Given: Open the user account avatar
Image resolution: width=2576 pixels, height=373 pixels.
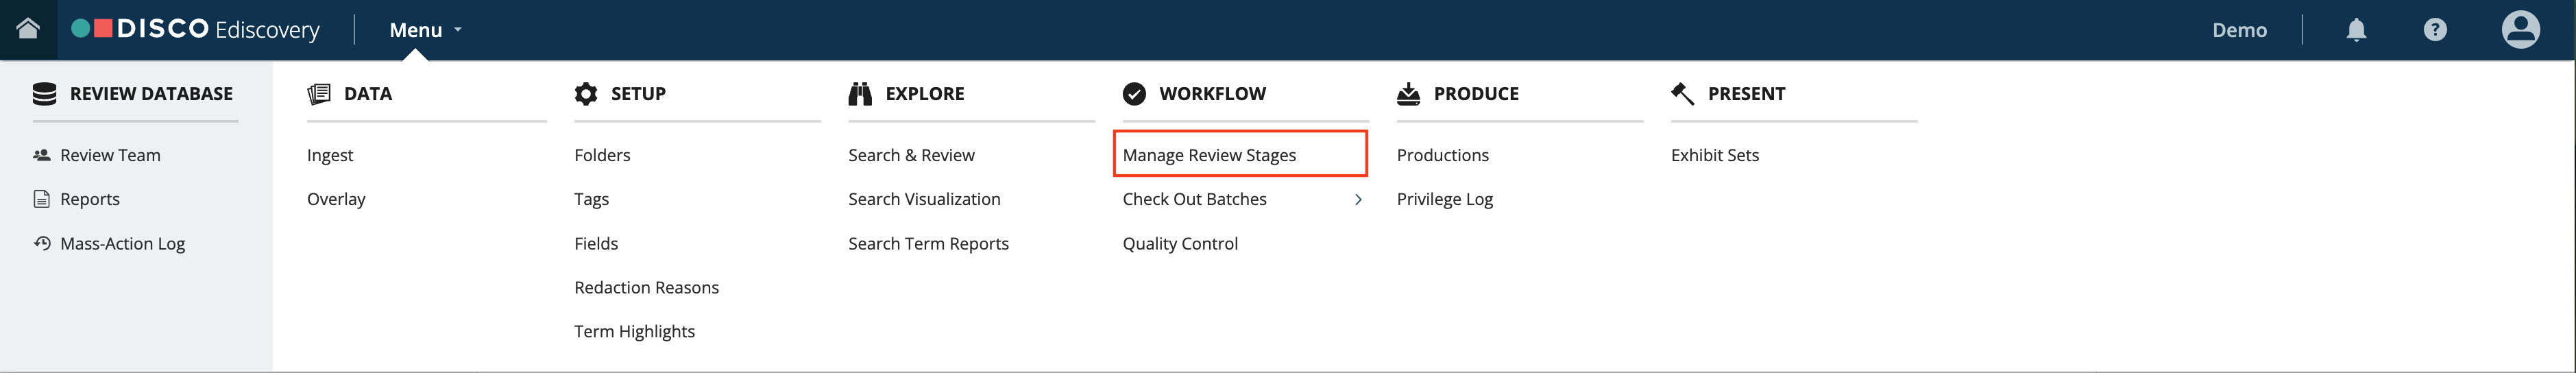Looking at the screenshot, I should click(x=2520, y=29).
